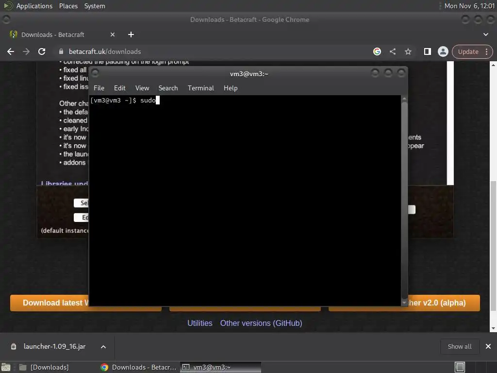Click Show all downloads
Screen dimensions: 497x373
coord(460,346)
